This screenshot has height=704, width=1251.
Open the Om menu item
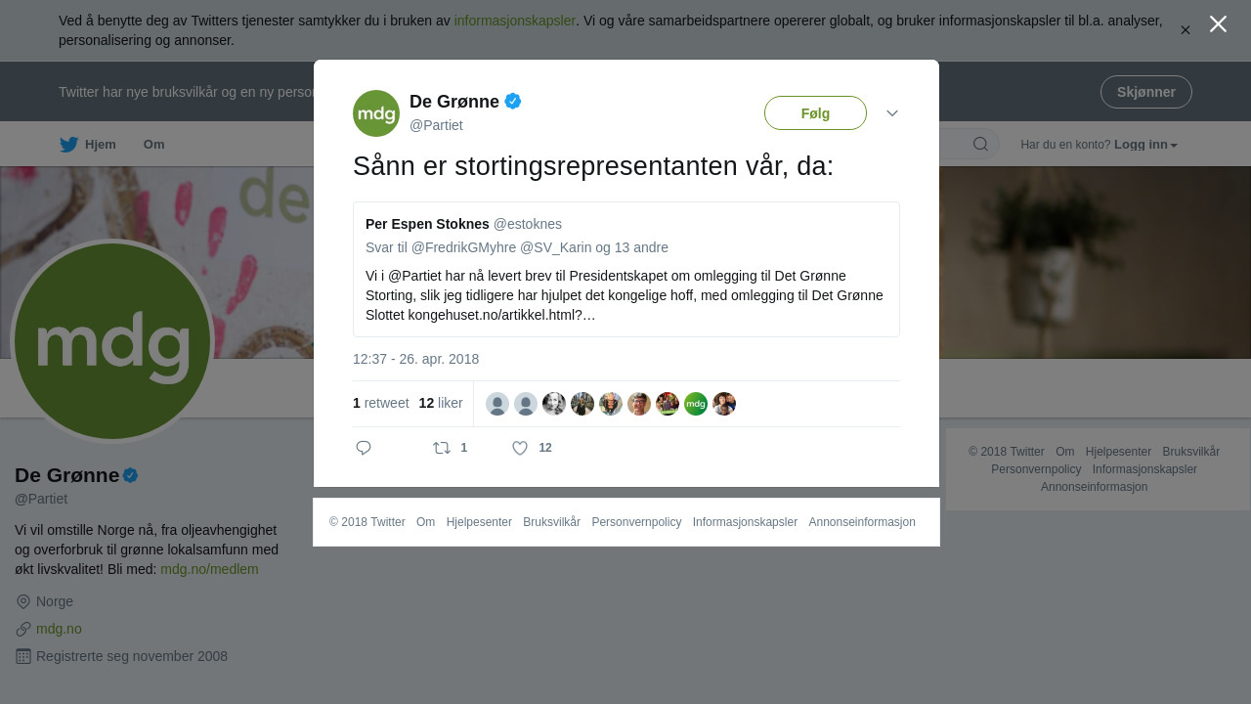pos(154,145)
